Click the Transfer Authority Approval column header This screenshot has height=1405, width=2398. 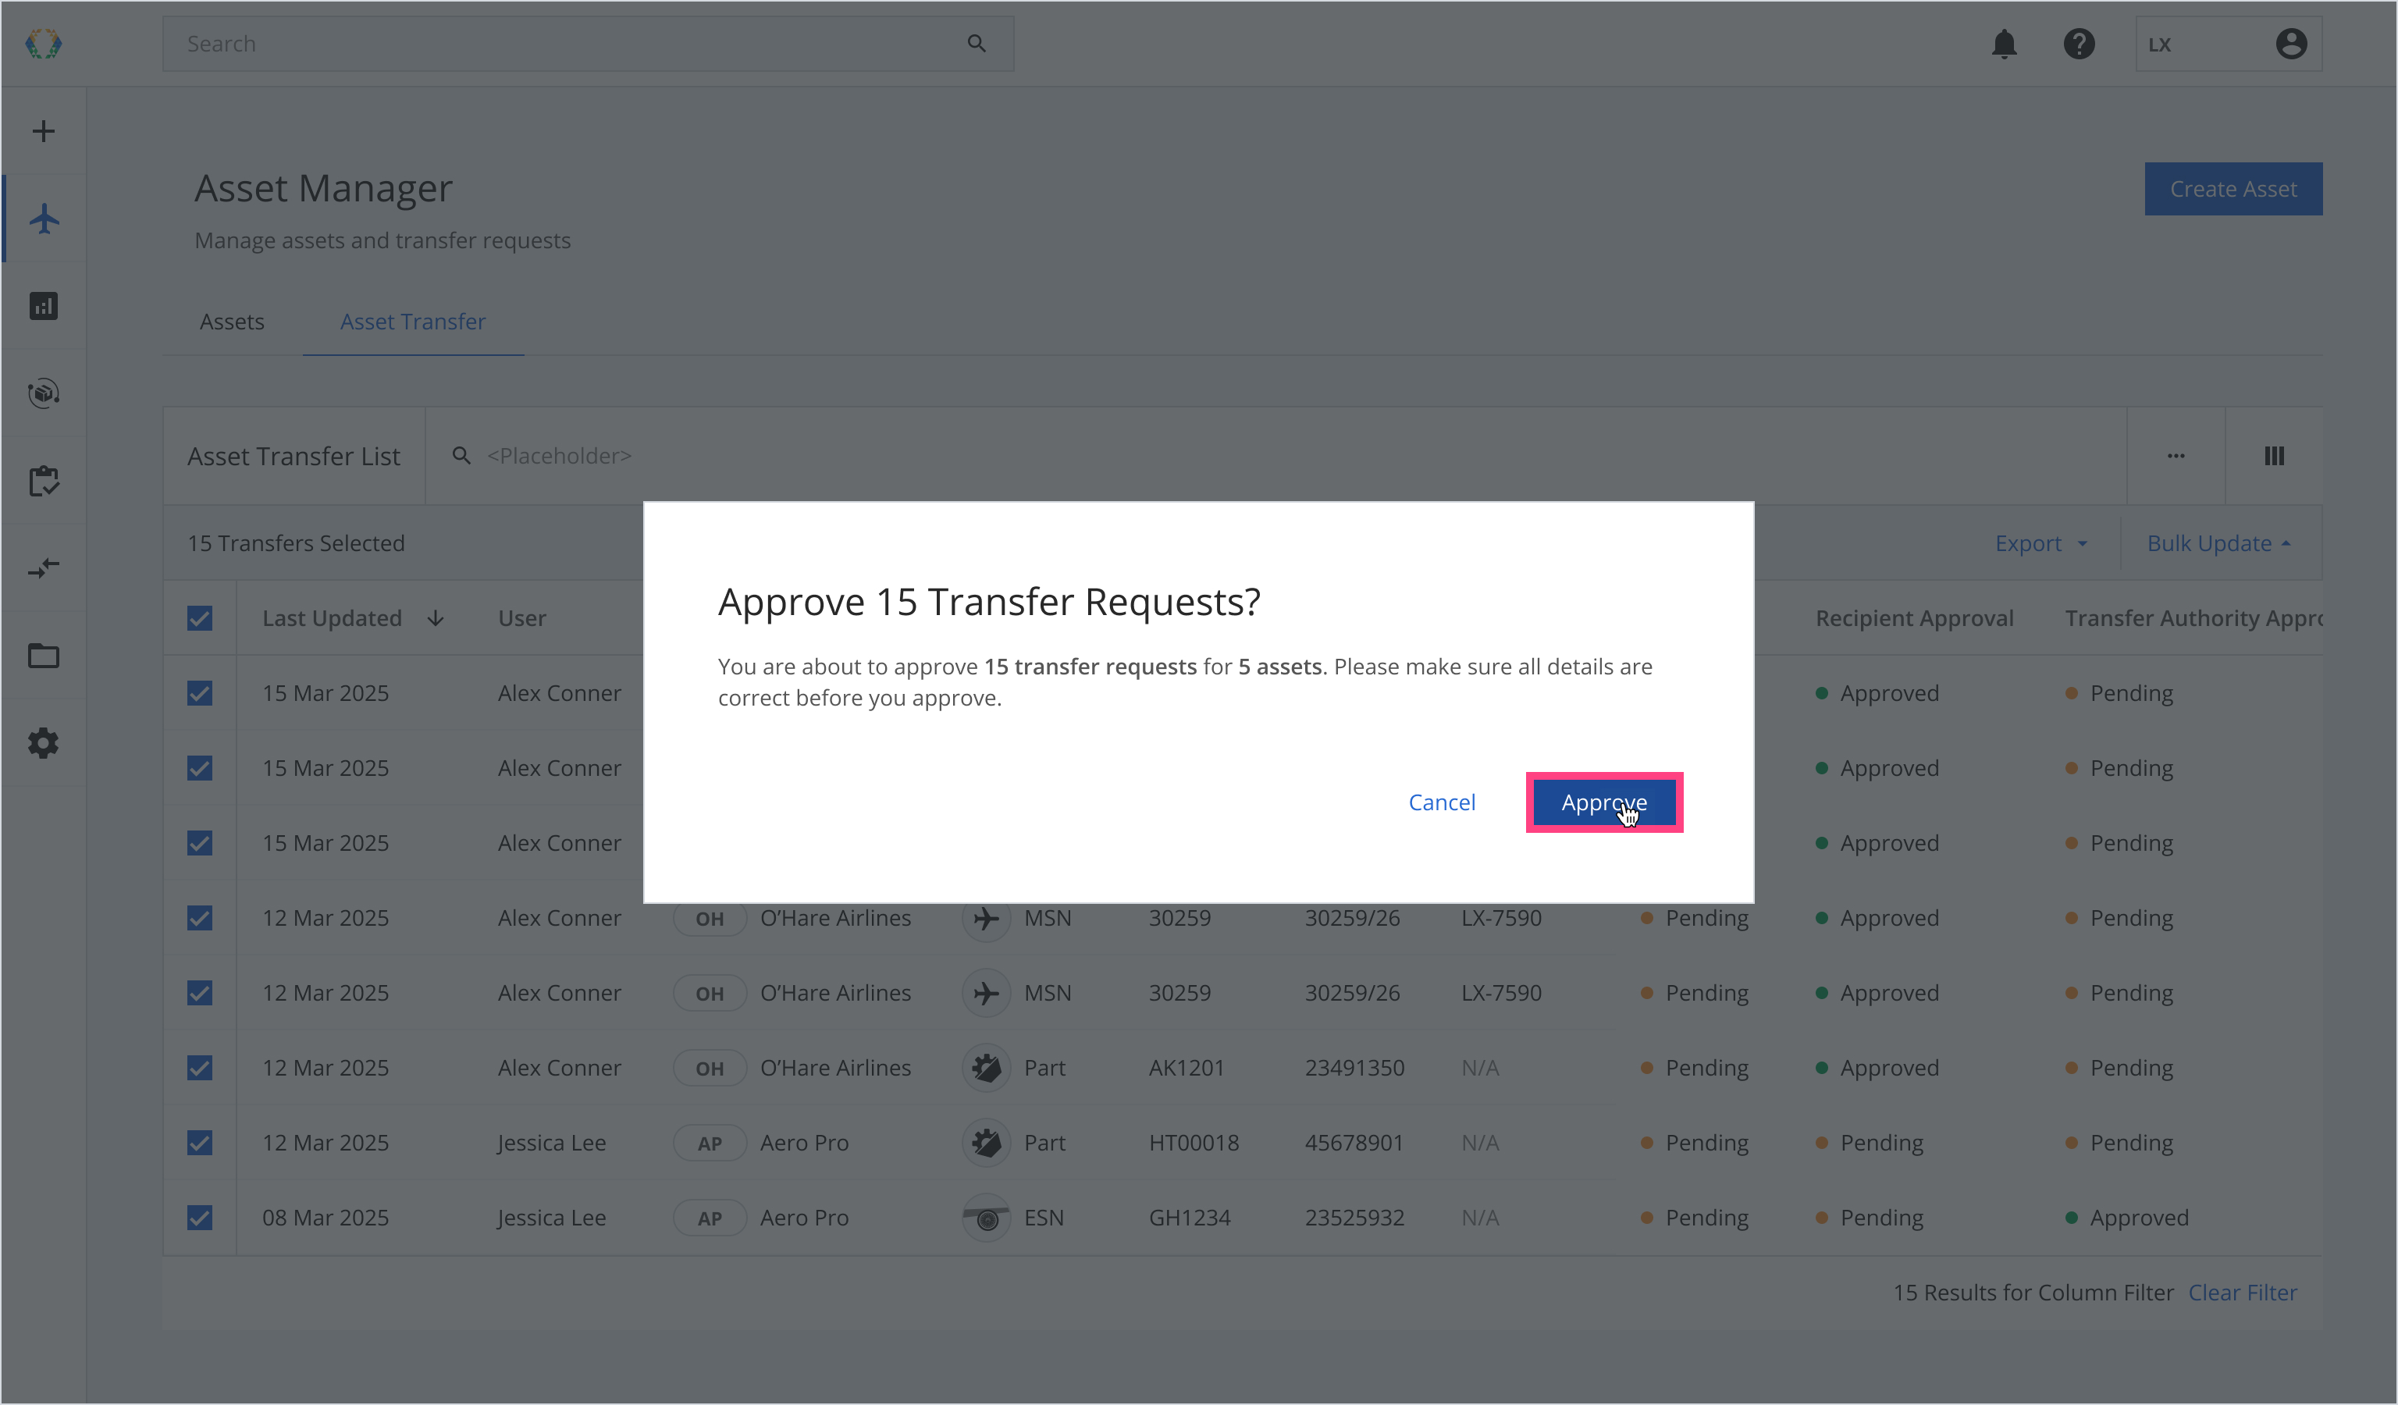pos(2193,618)
